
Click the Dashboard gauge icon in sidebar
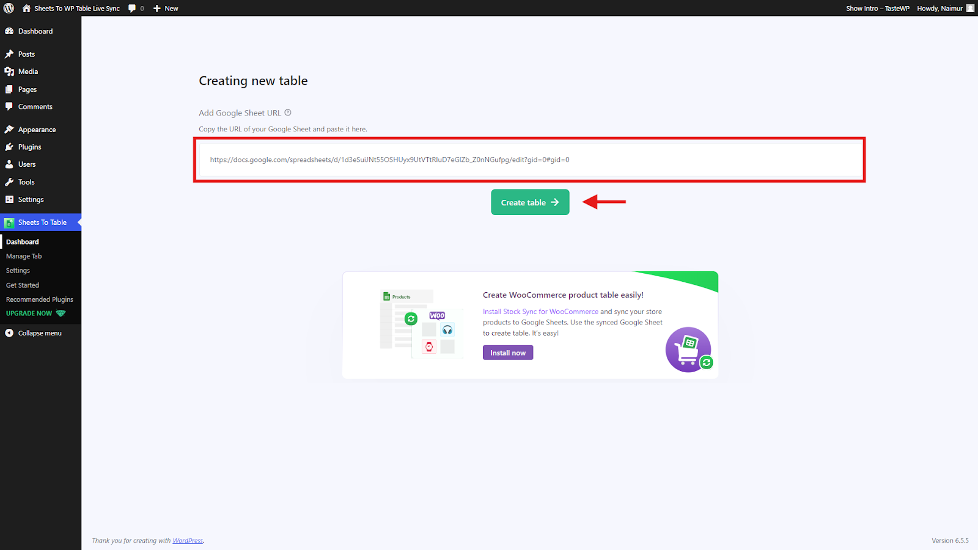click(9, 31)
